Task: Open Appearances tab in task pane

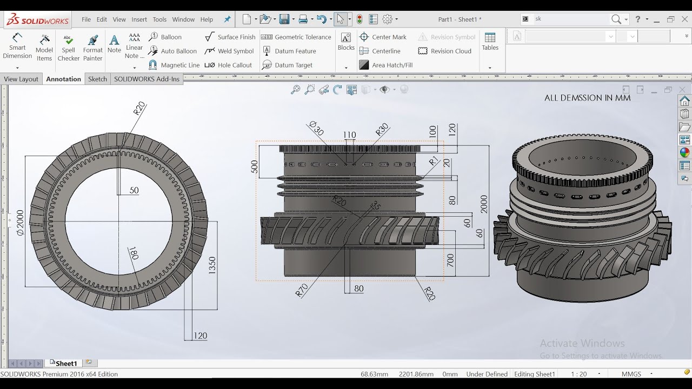Action: pos(684,153)
